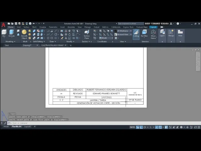201x151 pixels.
Task: Expand the Modify panel
Action: point(70,42)
